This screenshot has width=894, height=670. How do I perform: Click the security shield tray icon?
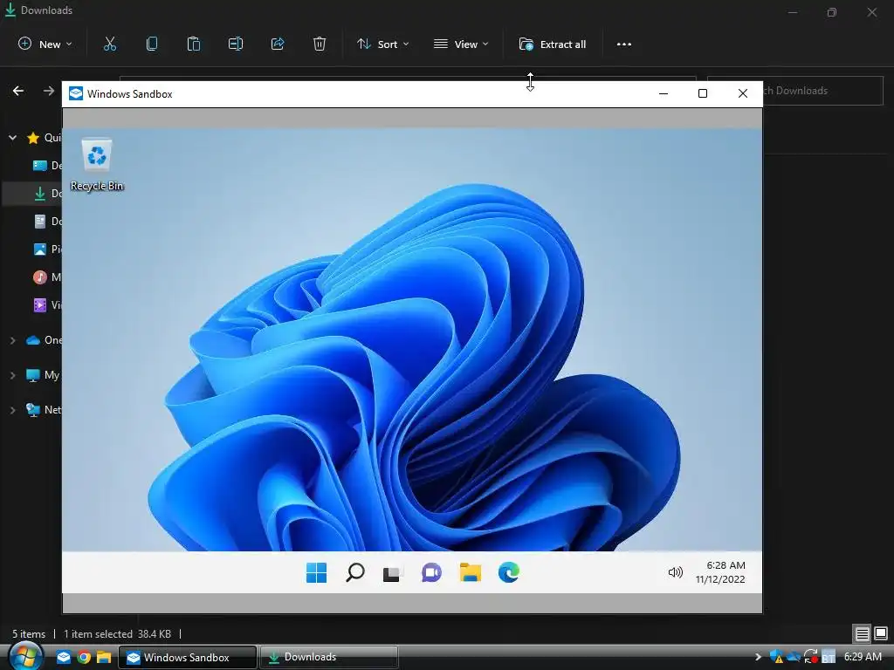(x=776, y=657)
